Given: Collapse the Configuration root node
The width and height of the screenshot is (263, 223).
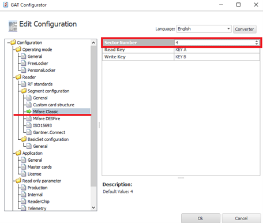Looking at the screenshot, I should (9, 43).
